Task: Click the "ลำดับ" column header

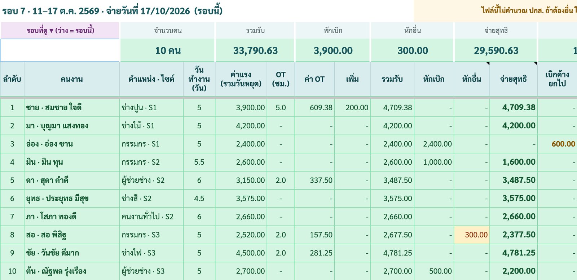Action: pyautogui.click(x=12, y=79)
